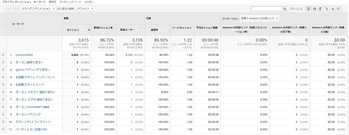Open the ガーミンペアリング keyword link
The width and height of the screenshot is (349, 135).
tap(28, 114)
